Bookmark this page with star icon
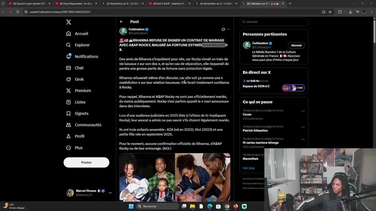Image resolution: width=376 pixels, height=211 pixels. click(x=330, y=12)
